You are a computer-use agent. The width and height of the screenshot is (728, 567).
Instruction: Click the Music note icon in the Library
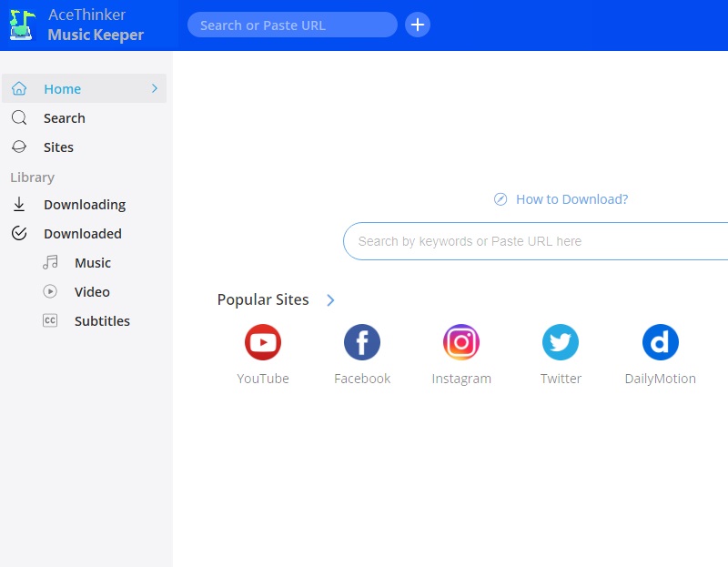tap(50, 262)
